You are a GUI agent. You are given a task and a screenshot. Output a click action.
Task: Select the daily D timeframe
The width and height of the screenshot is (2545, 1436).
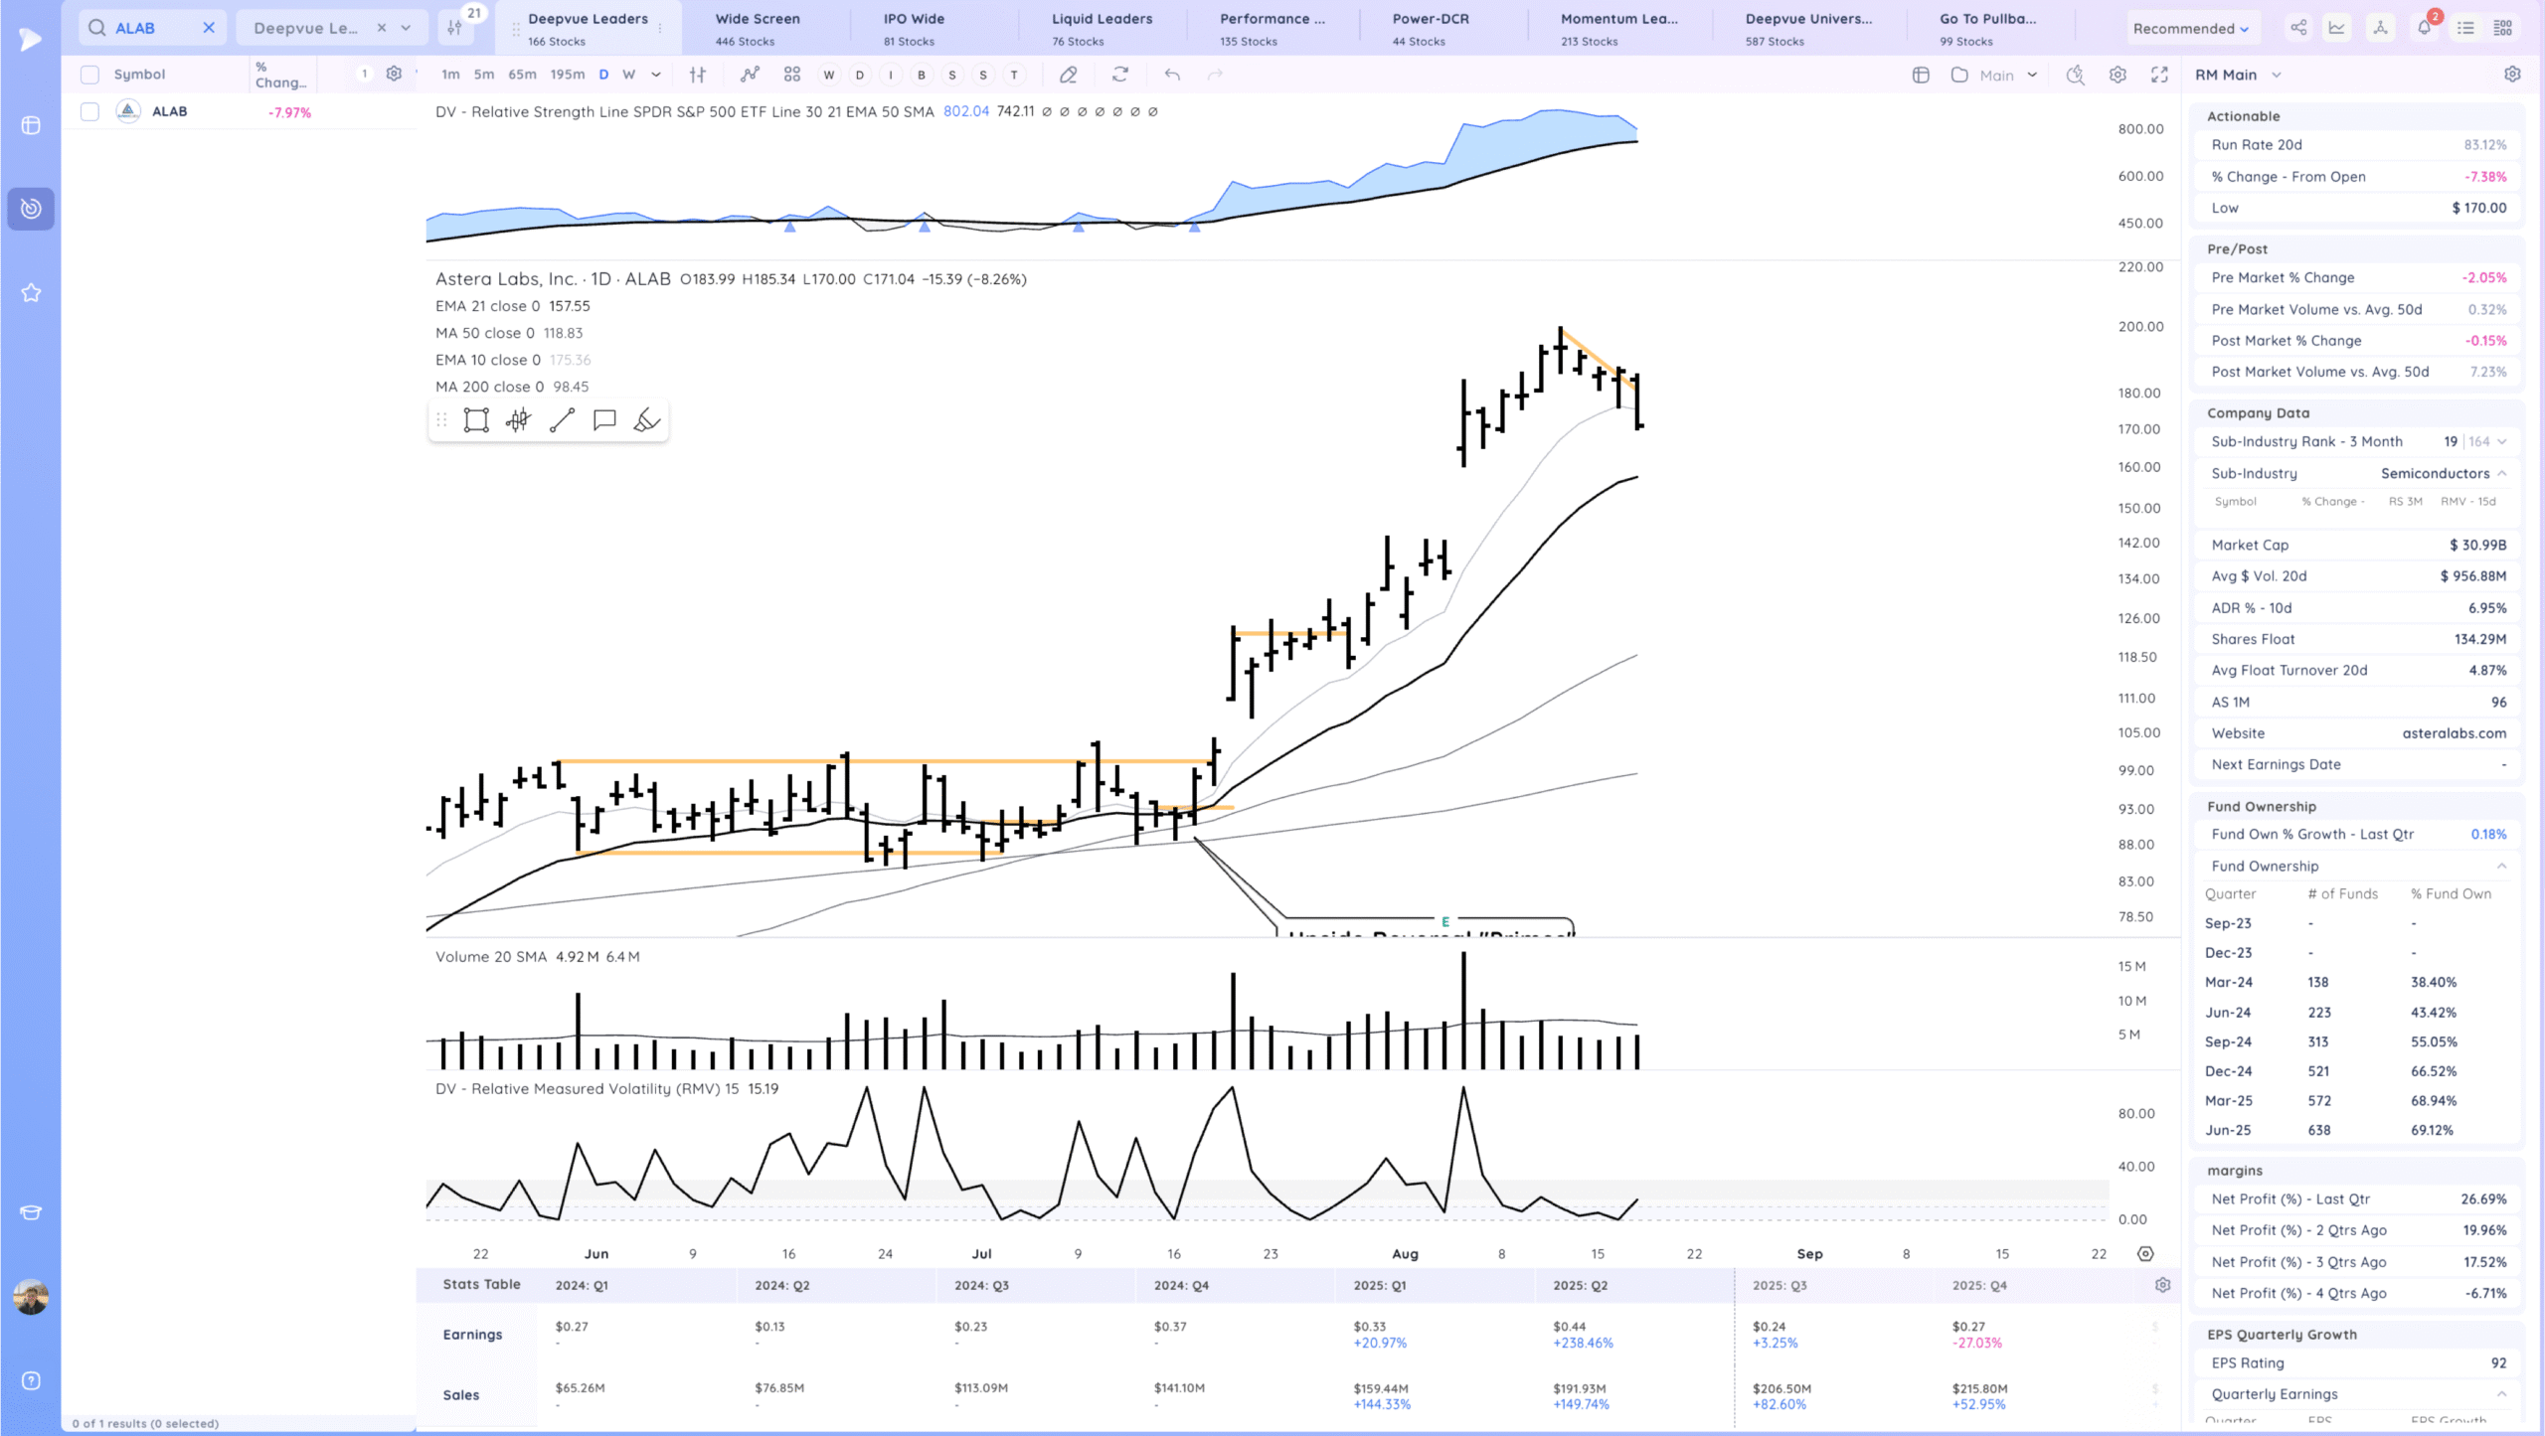pos(603,75)
